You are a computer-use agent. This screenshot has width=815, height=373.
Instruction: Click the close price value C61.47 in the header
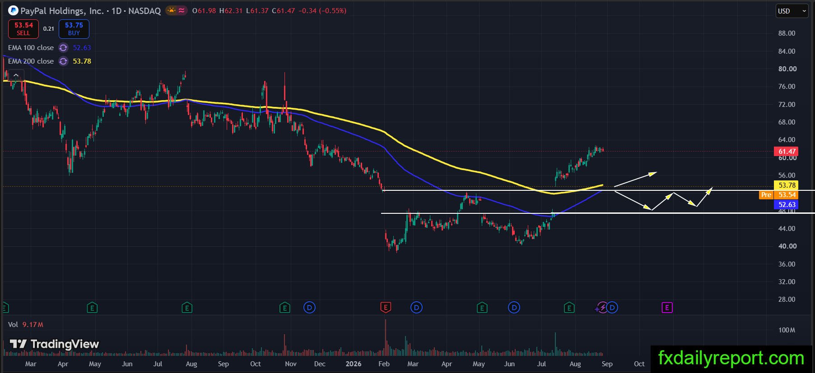[x=284, y=11]
